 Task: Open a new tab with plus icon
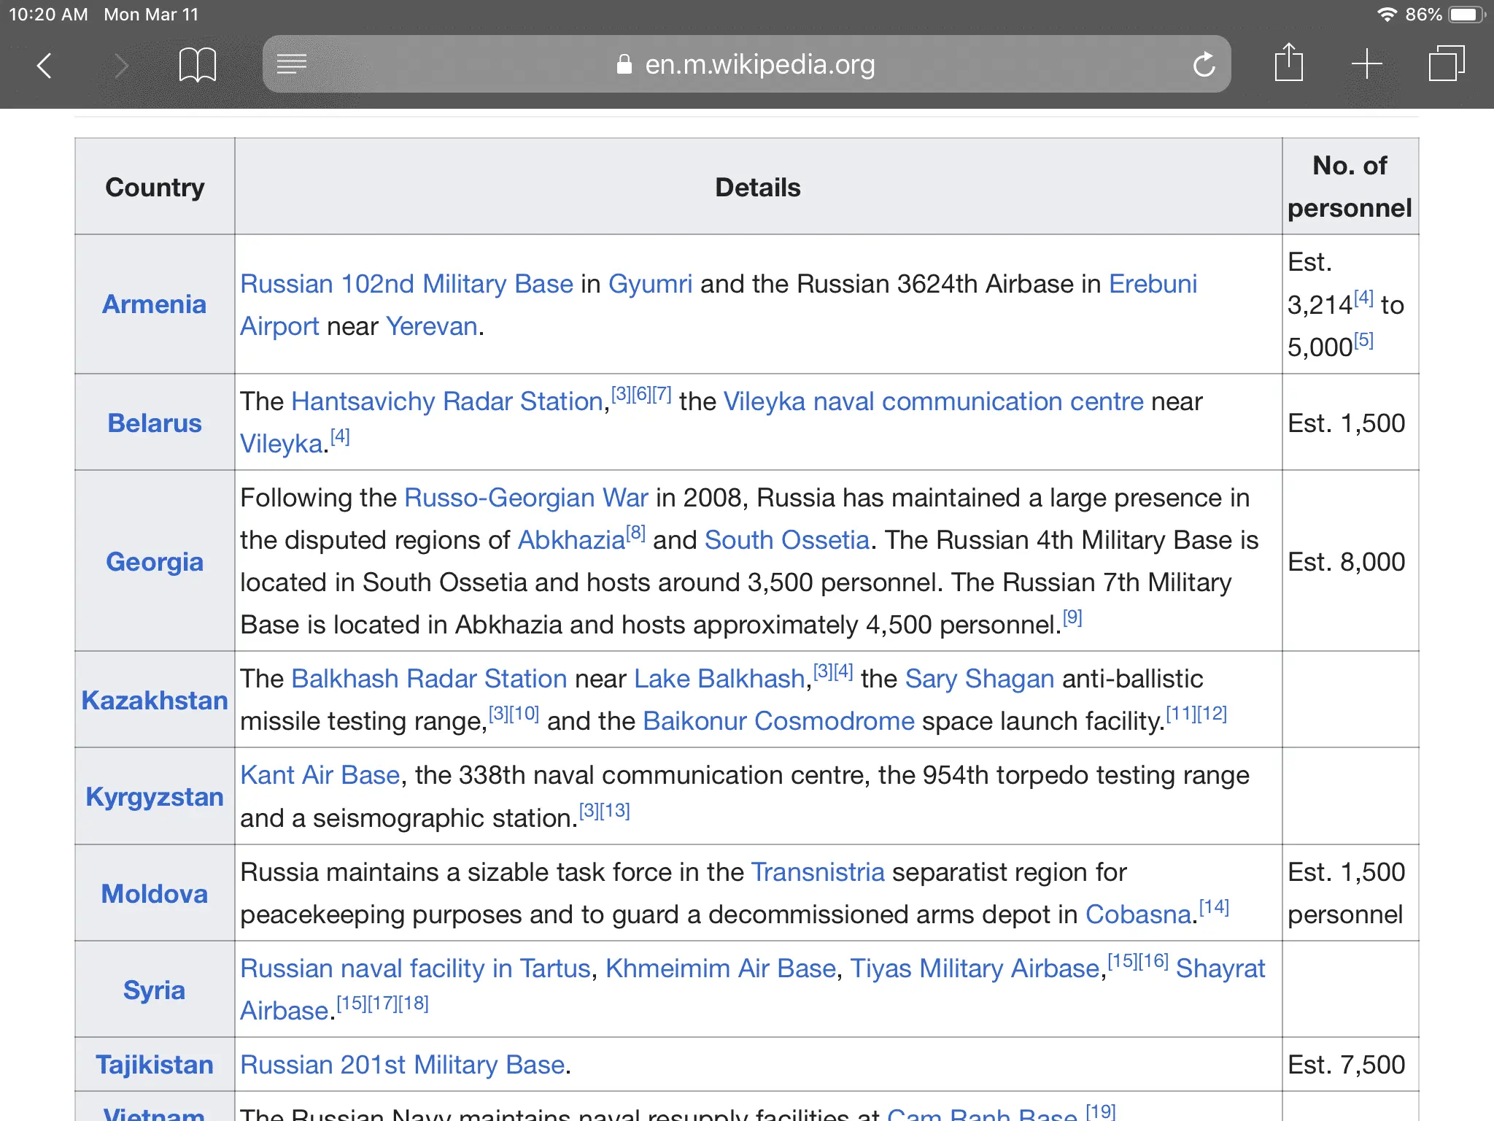(x=1366, y=64)
